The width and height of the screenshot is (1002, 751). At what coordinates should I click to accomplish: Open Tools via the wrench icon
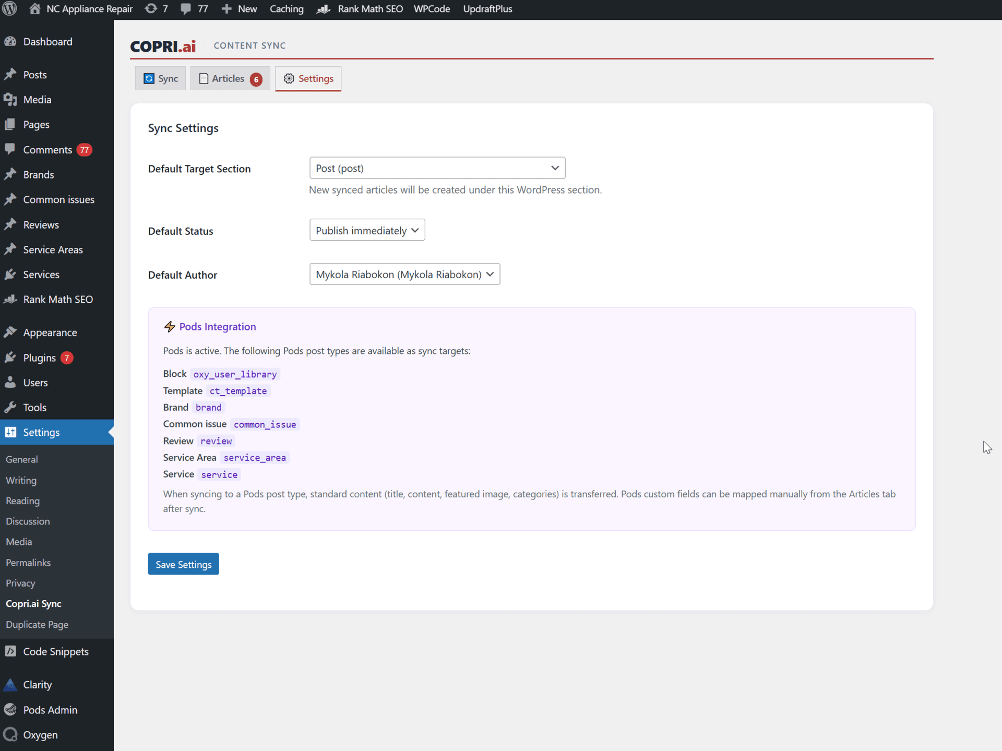(x=11, y=407)
